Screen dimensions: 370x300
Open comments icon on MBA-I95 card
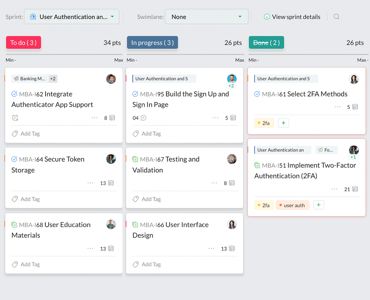click(x=144, y=118)
